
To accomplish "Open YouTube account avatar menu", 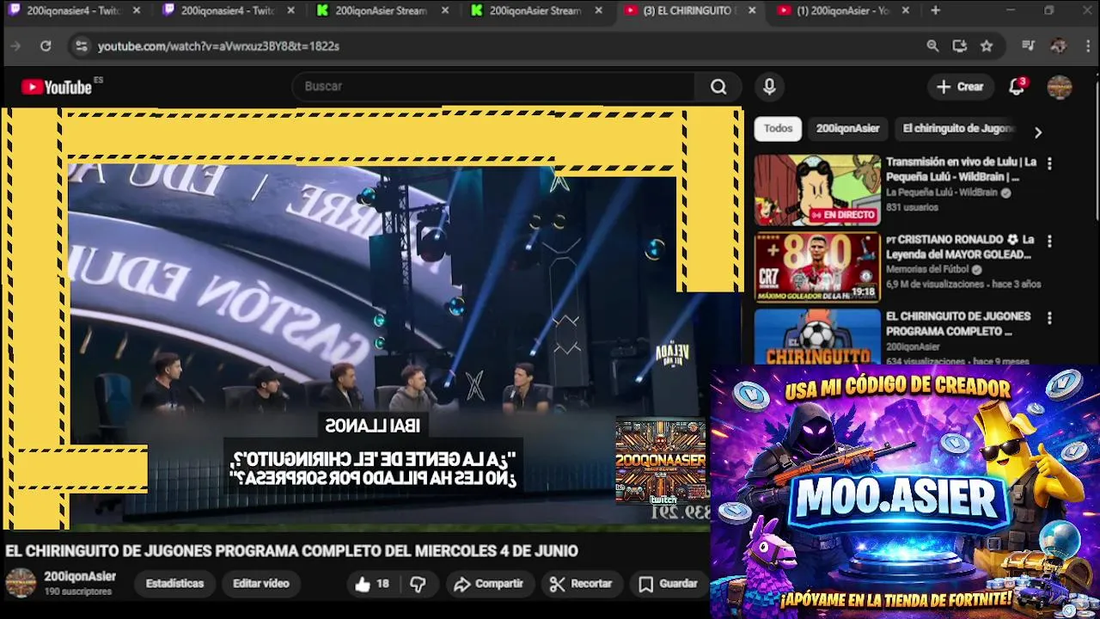I will [1059, 87].
